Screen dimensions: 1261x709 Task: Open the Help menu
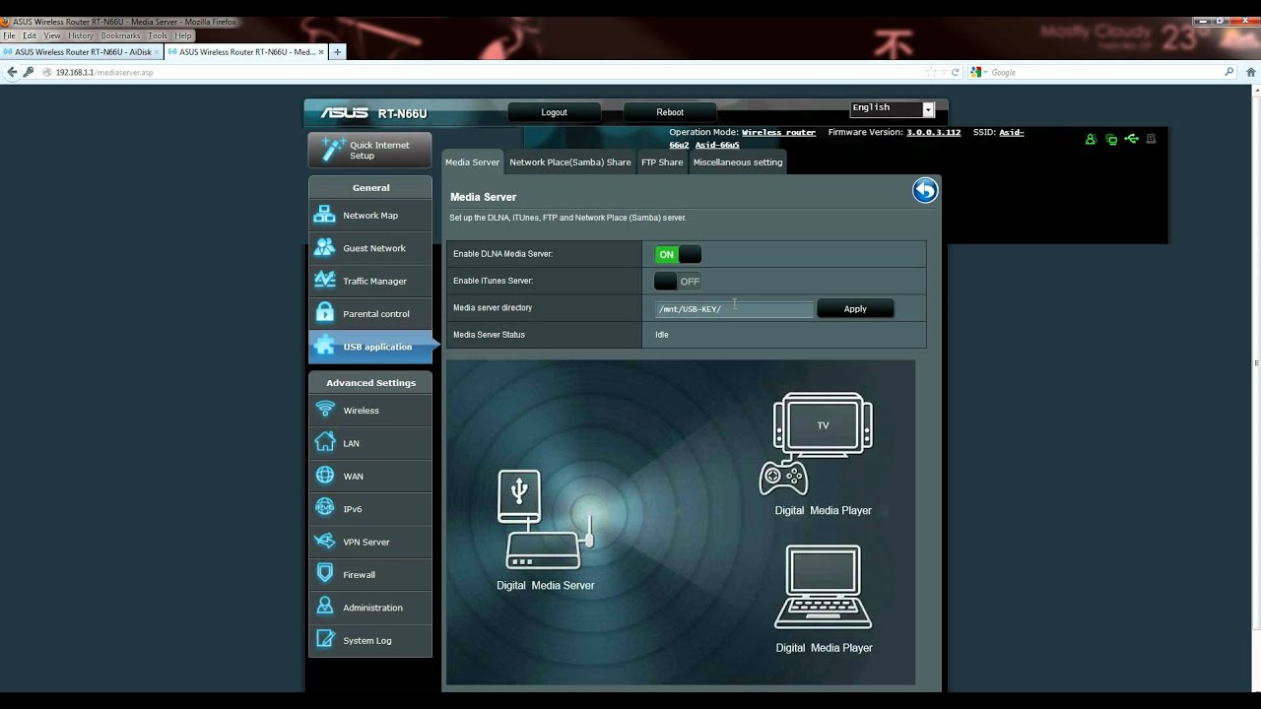point(183,35)
